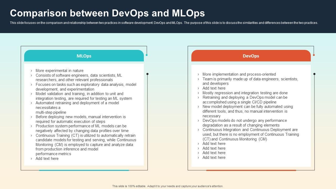Click the teal dot beside the MLOps header

[146, 55]
